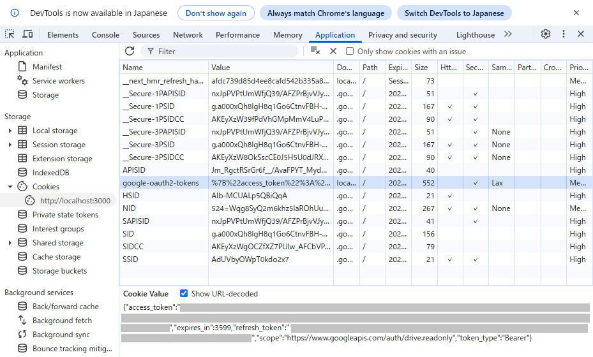The image size is (593, 357).
Task: Dismiss the DevTools language info bar
Action: pos(576,13)
